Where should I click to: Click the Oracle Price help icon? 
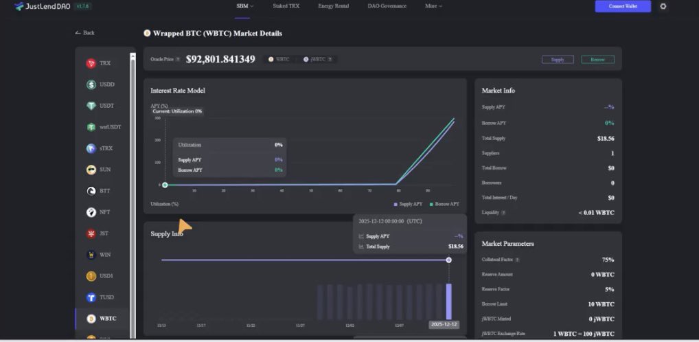tap(177, 59)
